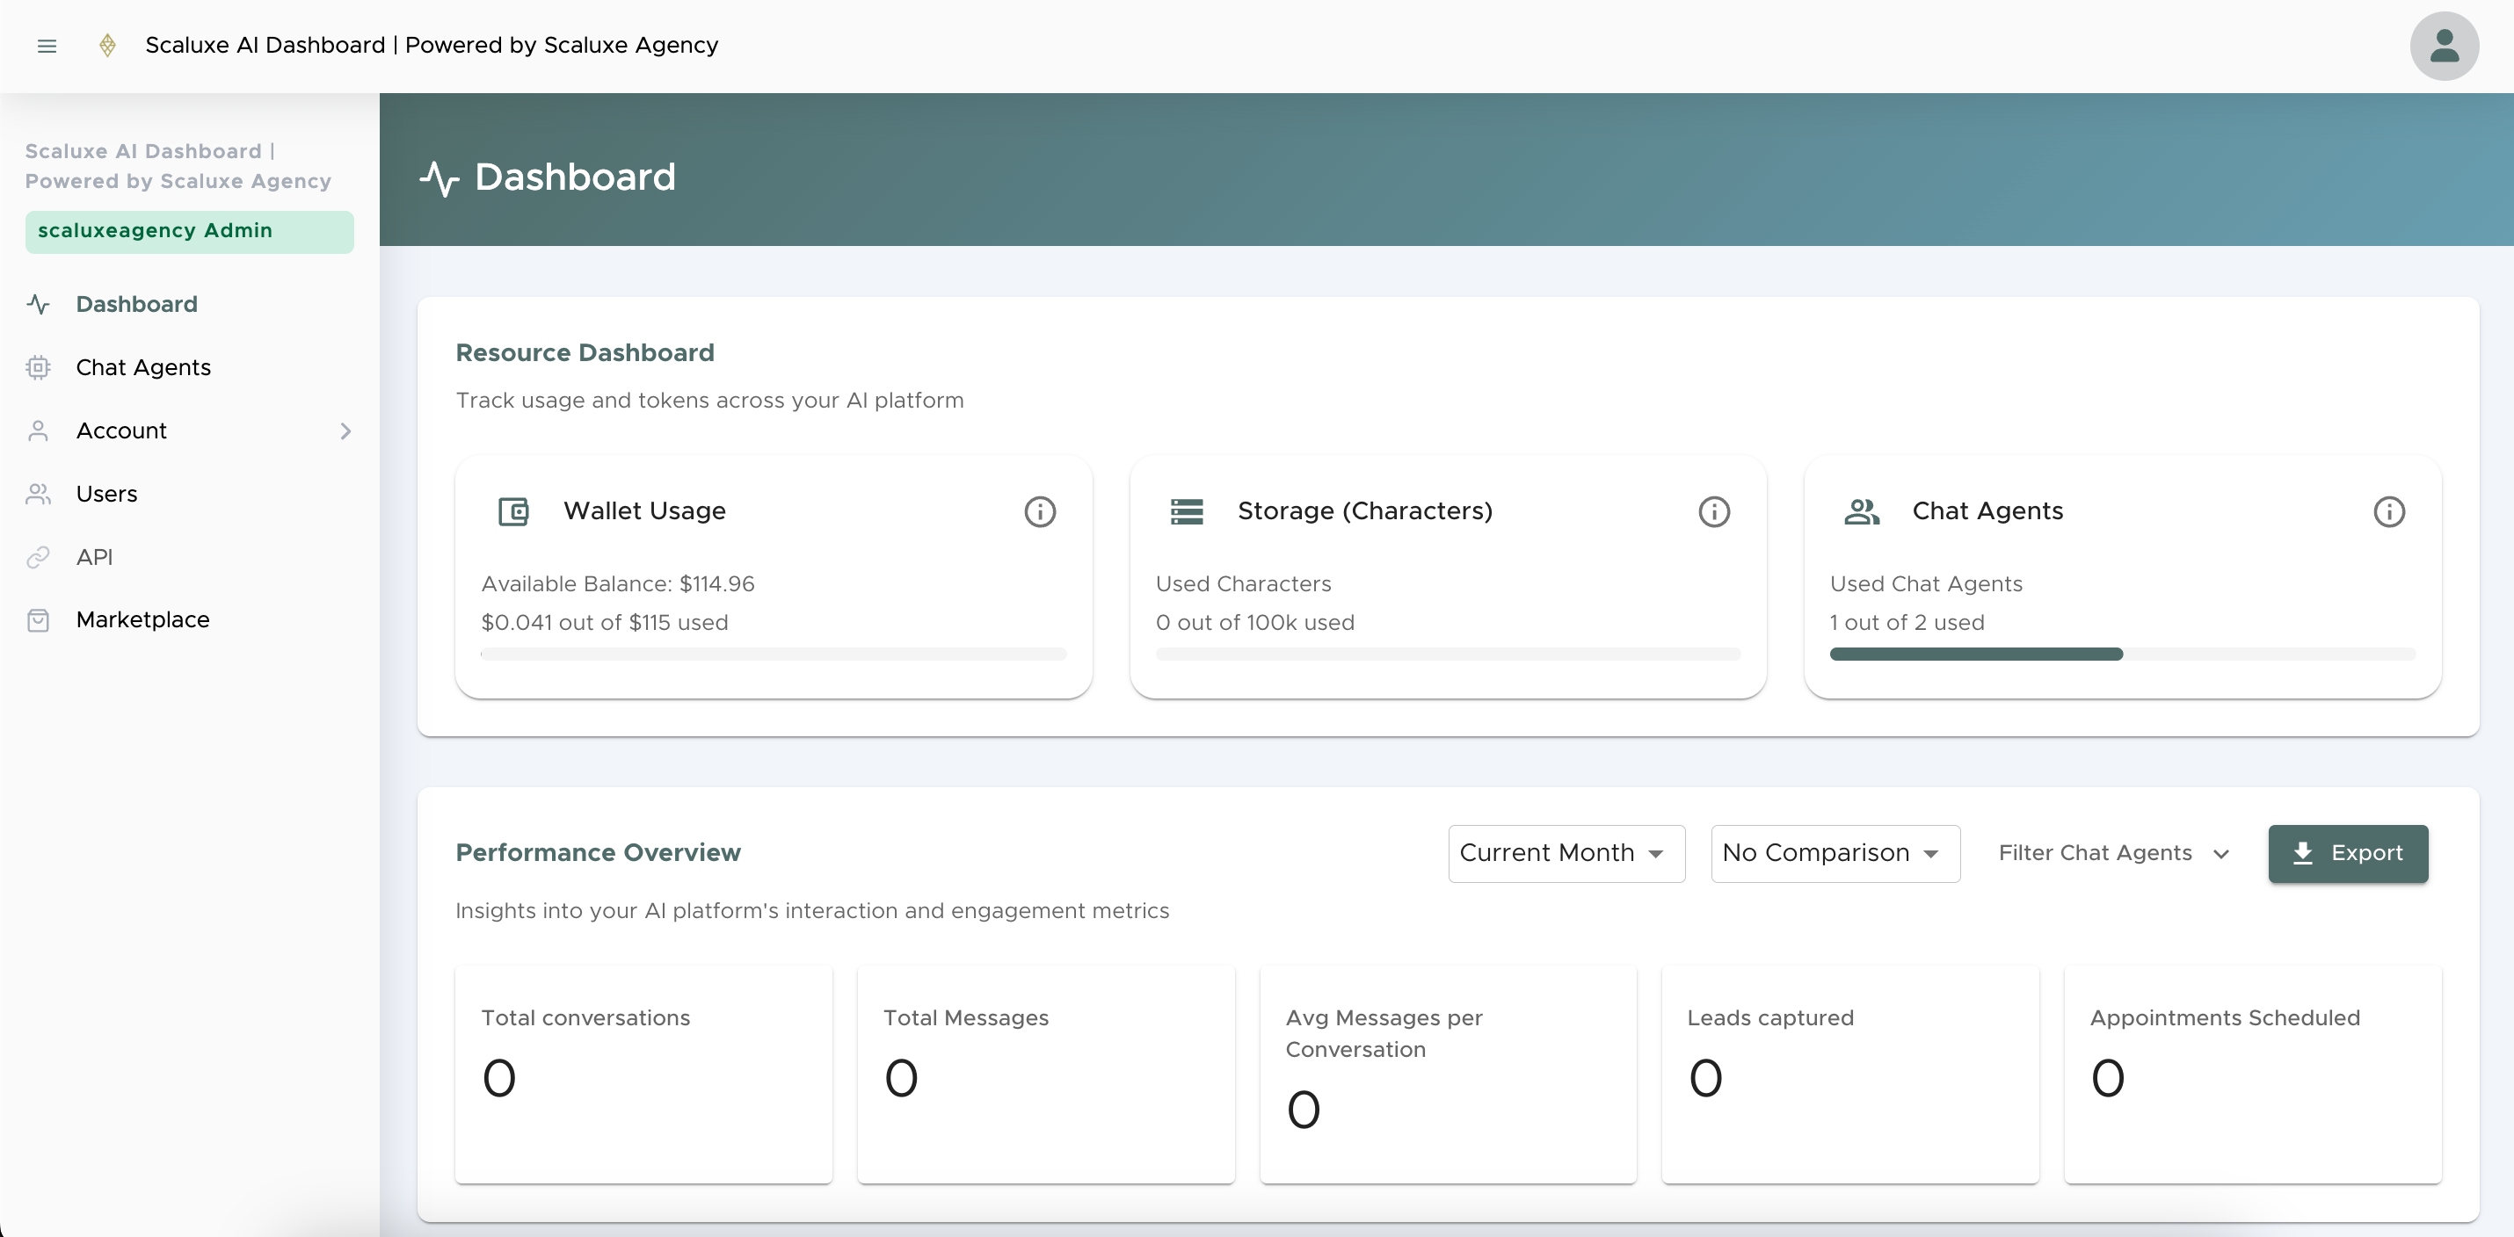The width and height of the screenshot is (2514, 1237).
Task: Go to Chat Agents in sidebar
Action: (142, 368)
